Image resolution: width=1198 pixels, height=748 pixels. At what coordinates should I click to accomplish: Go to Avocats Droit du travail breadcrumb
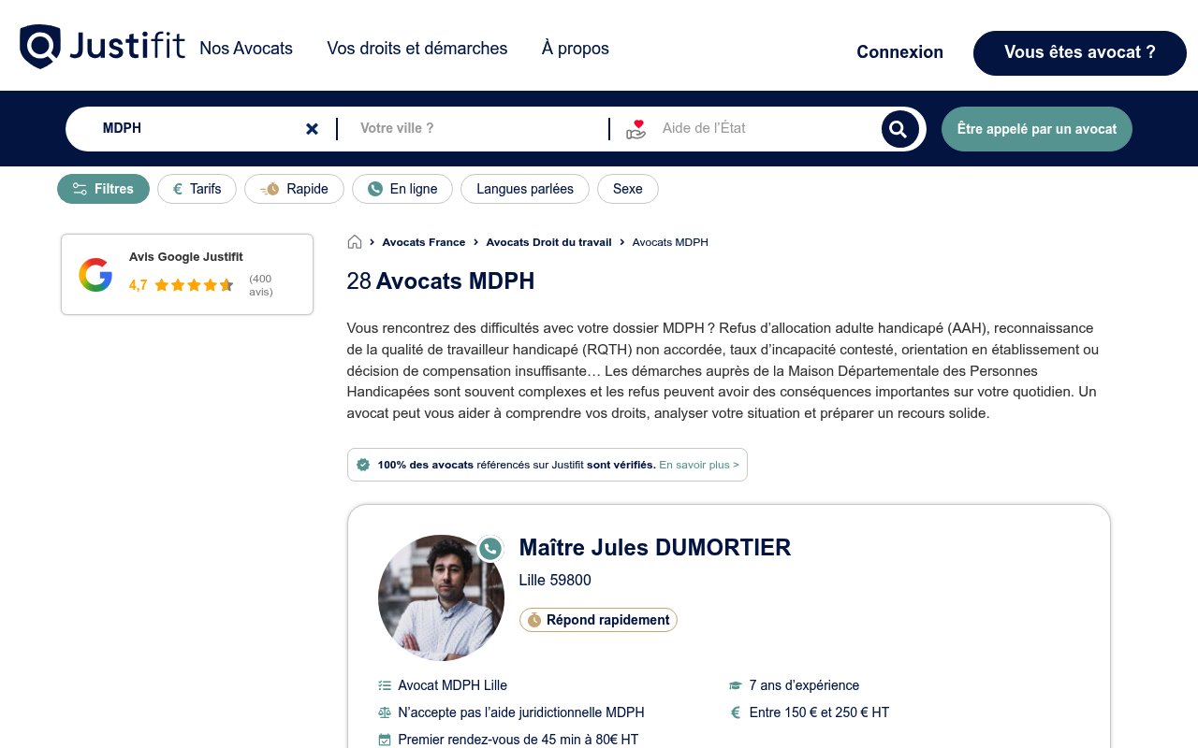549,242
